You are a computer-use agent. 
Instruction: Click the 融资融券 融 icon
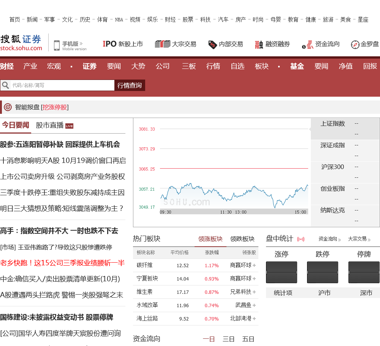click(x=259, y=45)
